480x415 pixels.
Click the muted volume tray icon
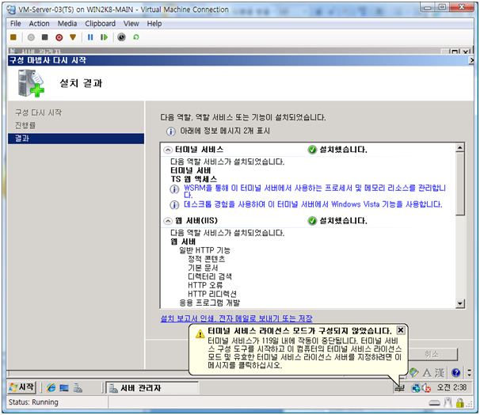click(426, 388)
